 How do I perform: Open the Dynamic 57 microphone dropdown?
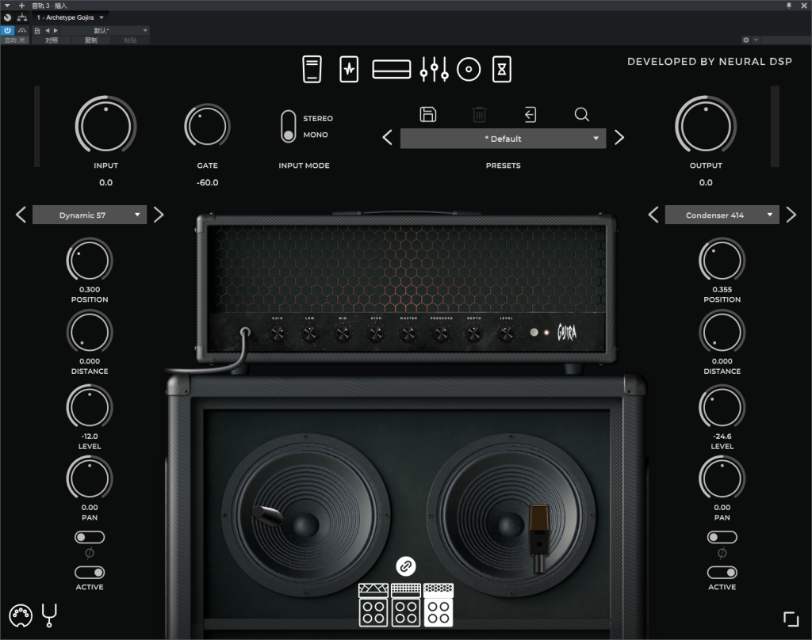90,215
